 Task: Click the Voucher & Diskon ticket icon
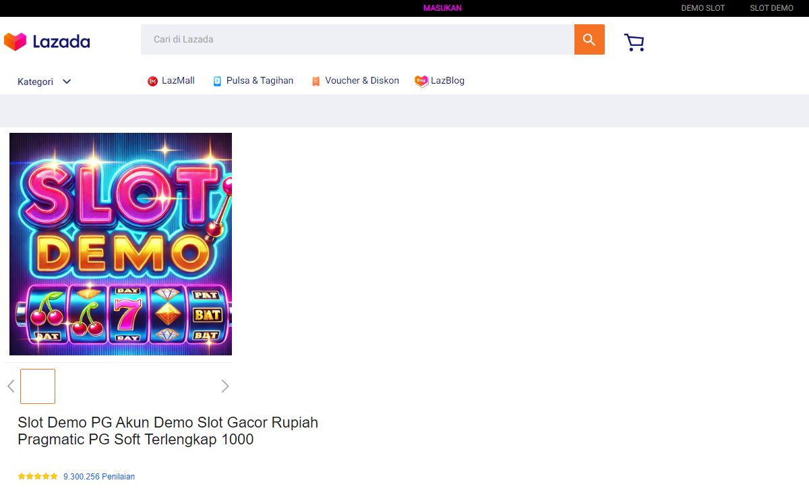coord(316,81)
